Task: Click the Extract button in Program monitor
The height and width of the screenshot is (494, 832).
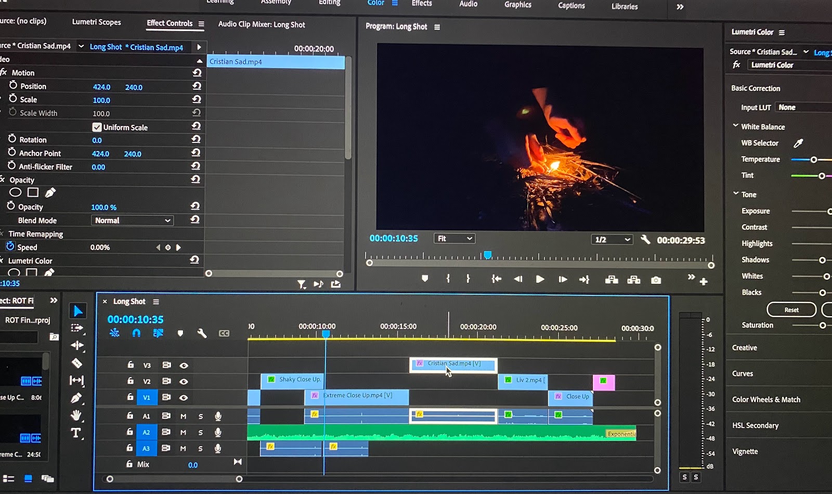Action: coord(634,280)
